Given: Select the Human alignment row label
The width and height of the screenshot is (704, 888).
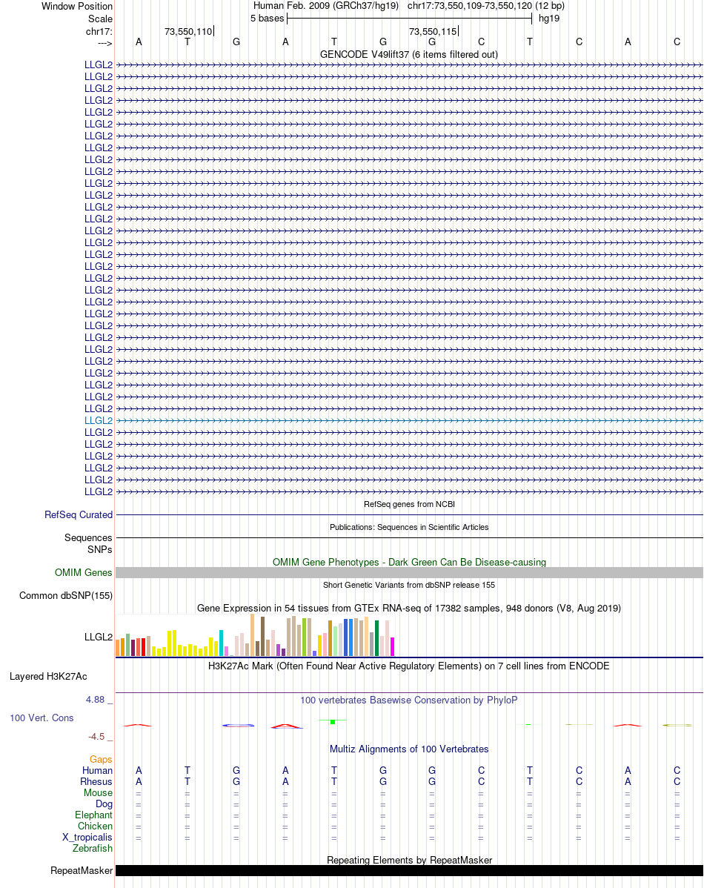Looking at the screenshot, I should tap(97, 771).
